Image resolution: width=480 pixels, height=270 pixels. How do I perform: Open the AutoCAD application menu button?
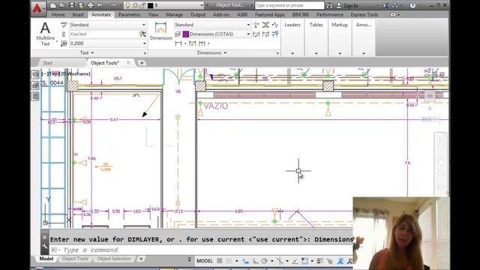click(37, 8)
